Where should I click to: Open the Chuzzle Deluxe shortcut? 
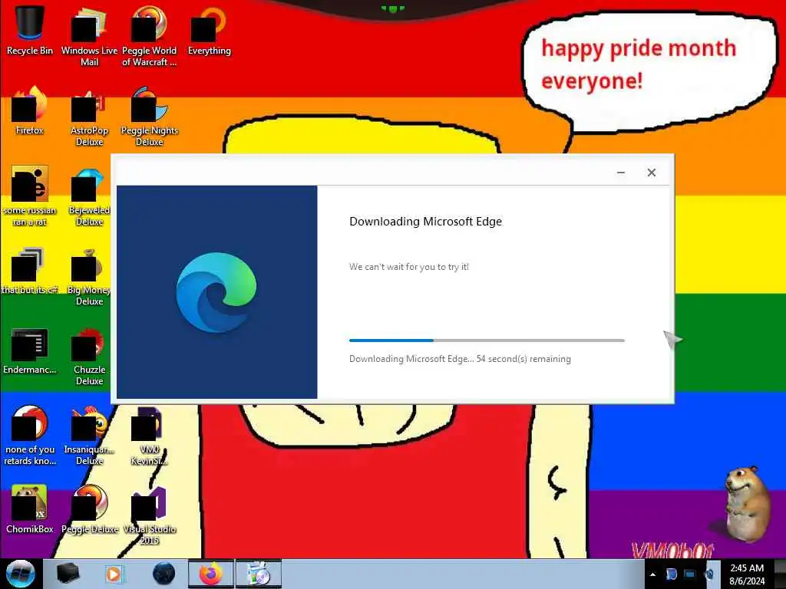click(89, 356)
